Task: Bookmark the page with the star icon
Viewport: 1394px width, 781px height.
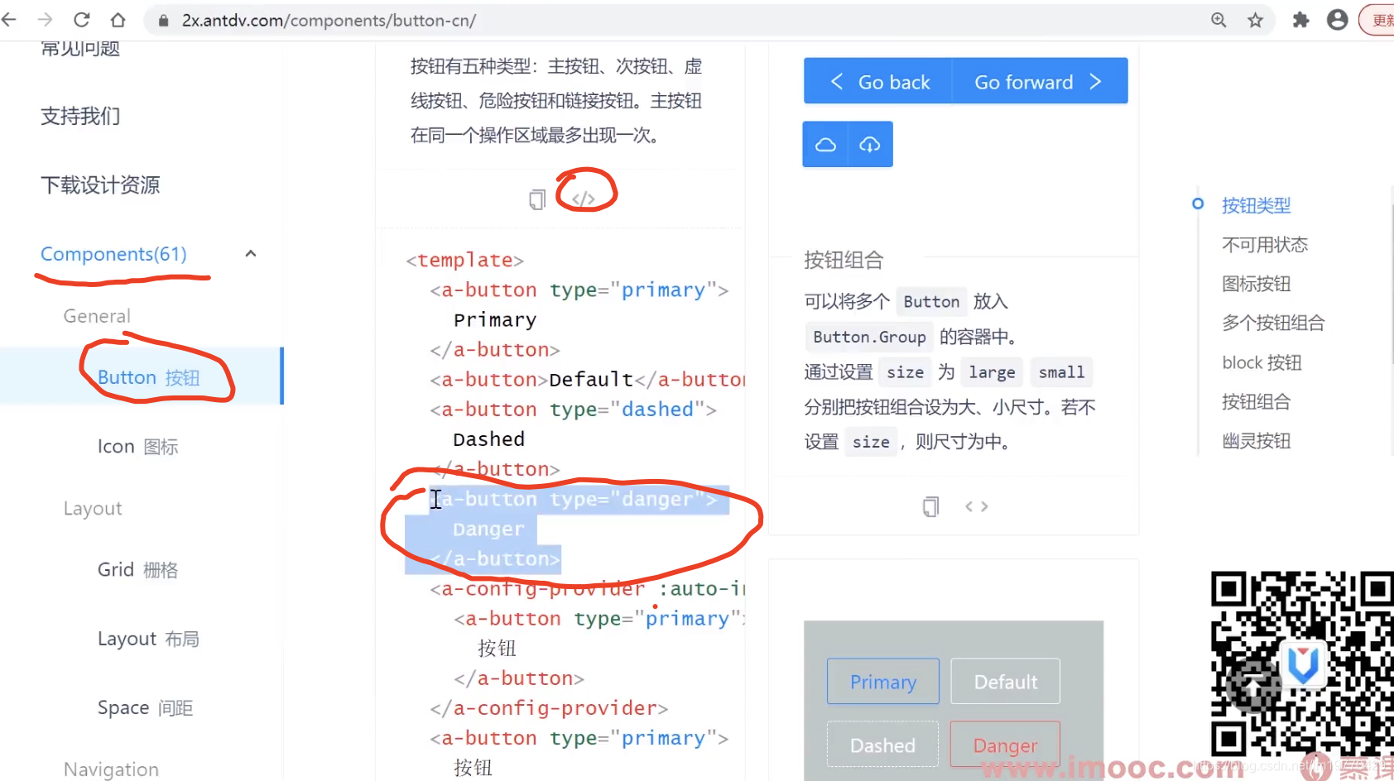Action: pyautogui.click(x=1255, y=20)
